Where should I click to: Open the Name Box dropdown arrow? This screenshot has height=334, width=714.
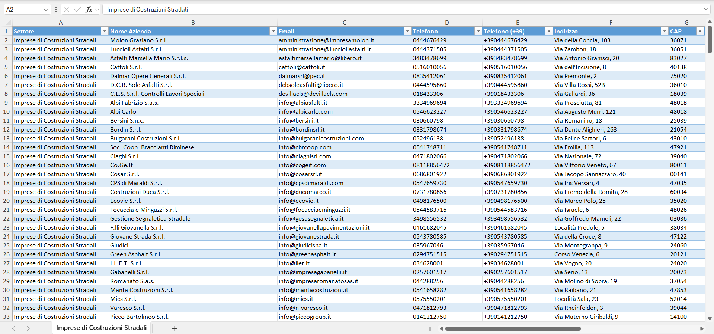pos(46,10)
